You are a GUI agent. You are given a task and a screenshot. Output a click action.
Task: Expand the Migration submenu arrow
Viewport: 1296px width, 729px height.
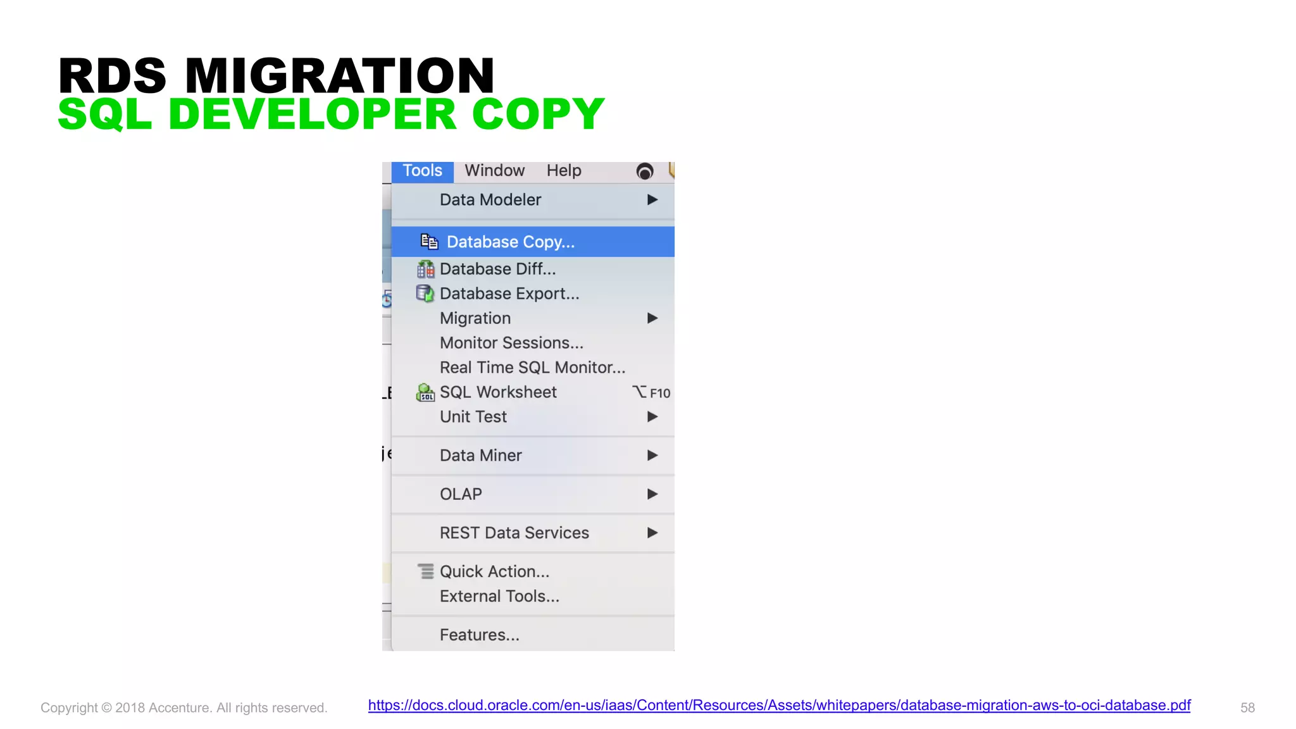(652, 318)
